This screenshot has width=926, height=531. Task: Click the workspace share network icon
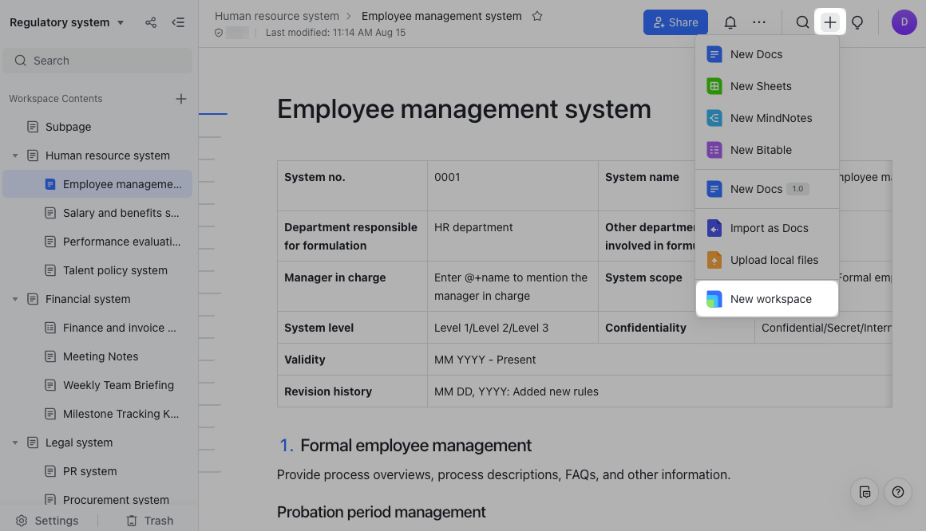(x=151, y=22)
